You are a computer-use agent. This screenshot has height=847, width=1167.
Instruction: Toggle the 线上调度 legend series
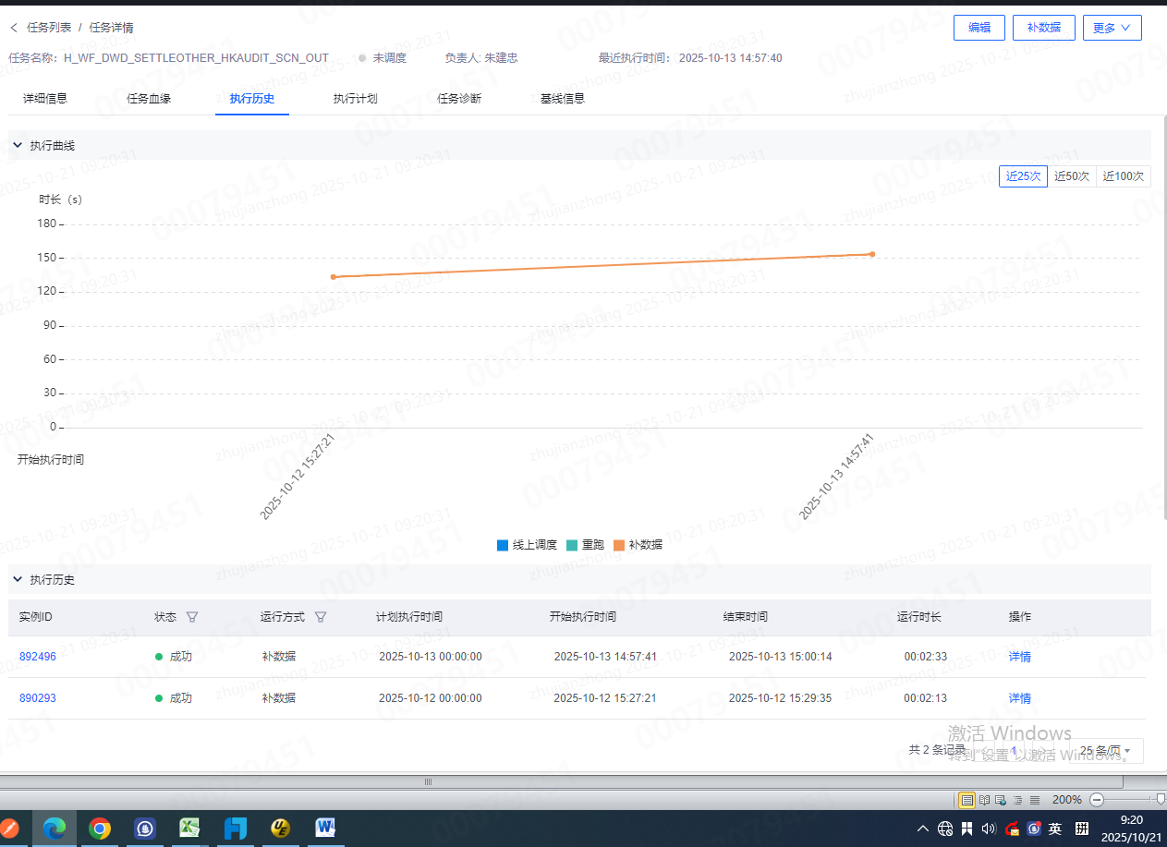[x=527, y=545]
